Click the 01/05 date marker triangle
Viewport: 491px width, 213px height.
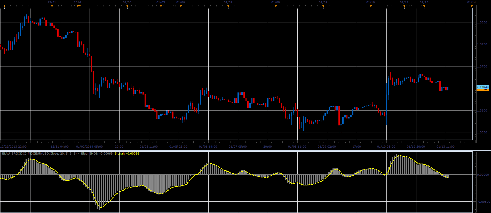tap(161, 6)
